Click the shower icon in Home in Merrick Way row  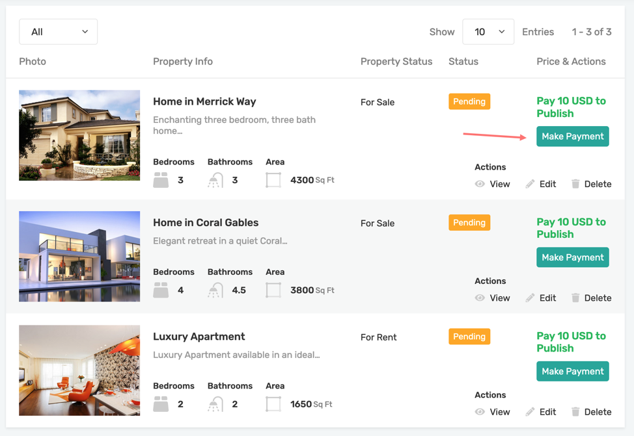pos(215,180)
